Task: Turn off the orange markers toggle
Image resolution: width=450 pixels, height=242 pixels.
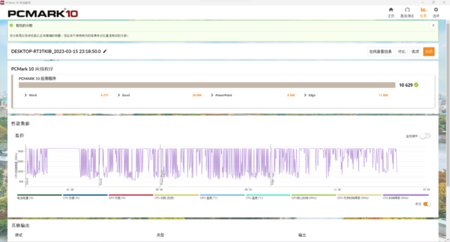Action: (427, 204)
